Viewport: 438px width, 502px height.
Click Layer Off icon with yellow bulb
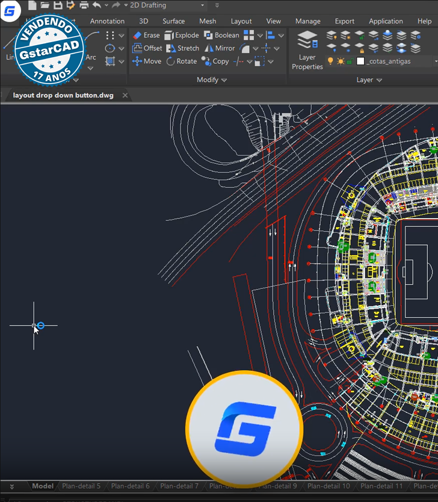(x=332, y=34)
